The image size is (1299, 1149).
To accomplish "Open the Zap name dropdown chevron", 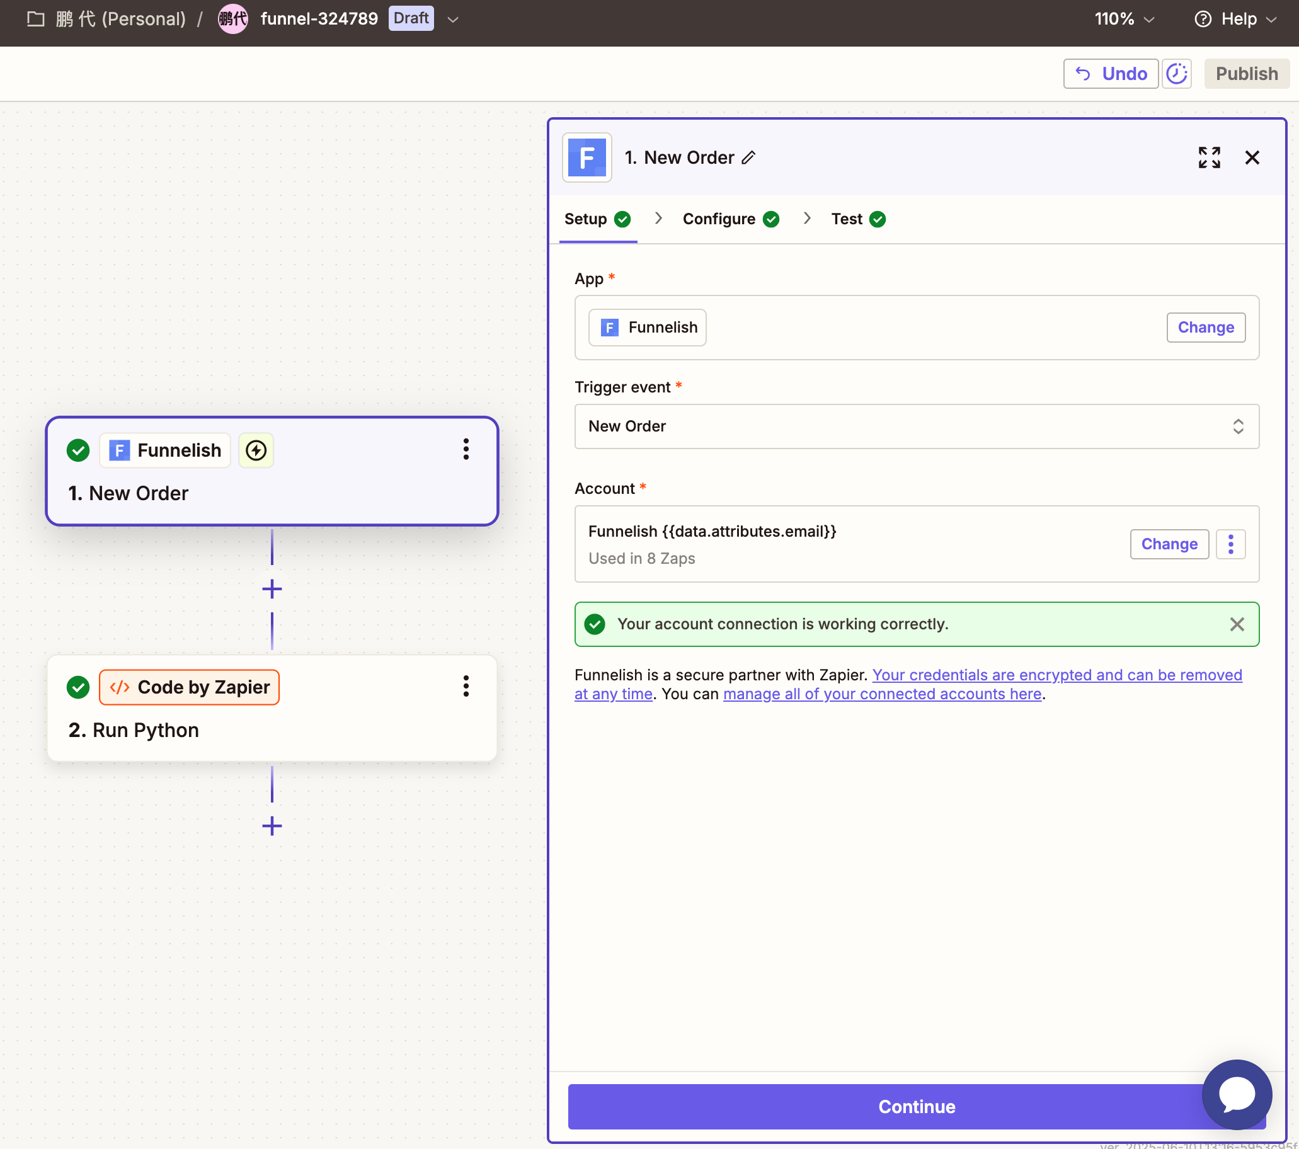I will (452, 20).
